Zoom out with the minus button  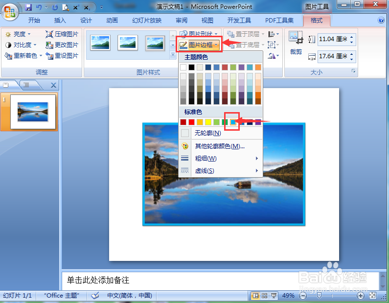303,296
